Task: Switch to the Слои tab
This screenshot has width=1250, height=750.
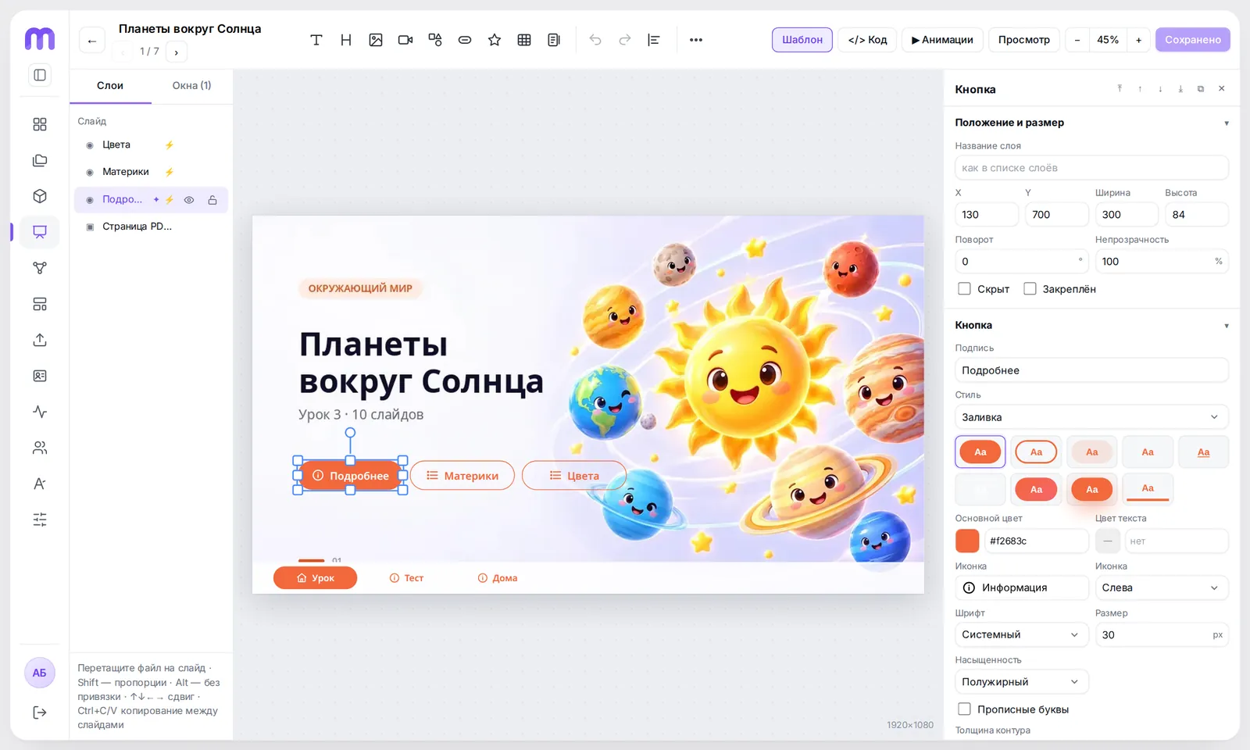Action: tap(110, 86)
